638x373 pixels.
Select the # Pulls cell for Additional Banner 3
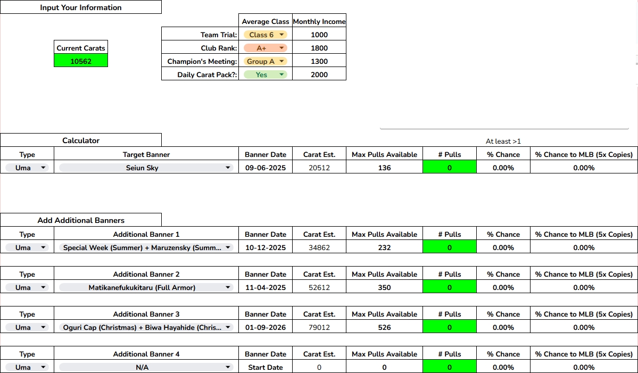[450, 327]
